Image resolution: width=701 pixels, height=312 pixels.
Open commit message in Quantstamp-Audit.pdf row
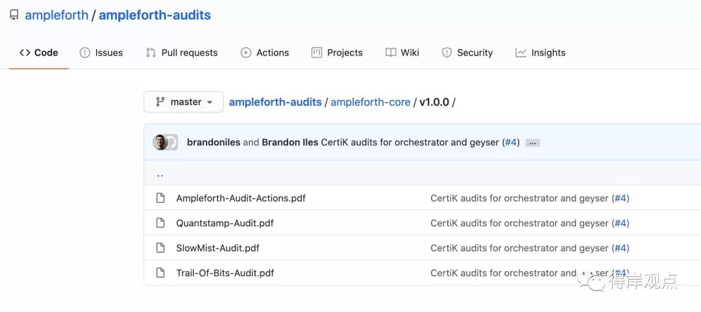519,223
